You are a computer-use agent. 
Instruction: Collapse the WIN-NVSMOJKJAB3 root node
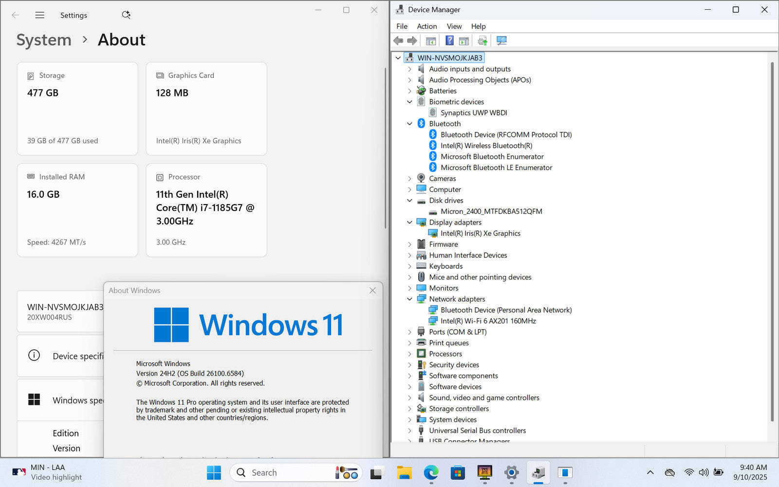[x=398, y=58]
